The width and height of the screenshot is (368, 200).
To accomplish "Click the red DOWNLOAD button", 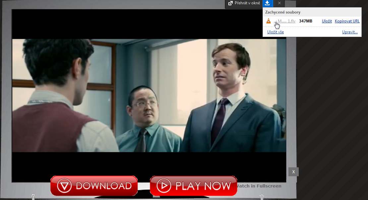I will click(x=94, y=186).
